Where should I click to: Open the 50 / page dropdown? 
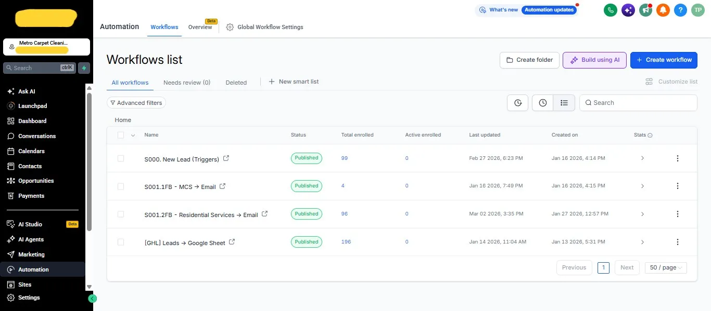tap(666, 267)
